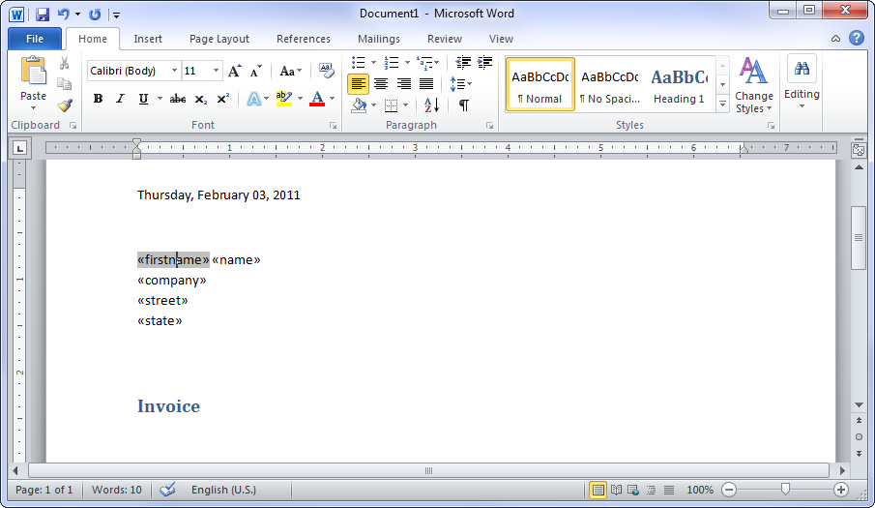Open font color dropdown arrow
The height and width of the screenshot is (508, 875).
(332, 99)
